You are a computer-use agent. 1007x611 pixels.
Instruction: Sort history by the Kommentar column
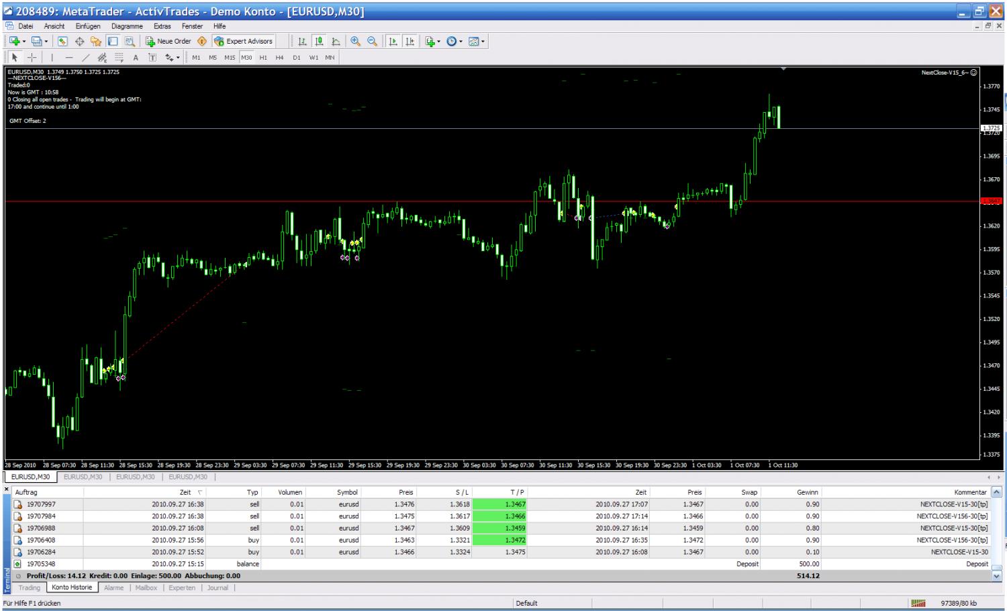click(906, 492)
